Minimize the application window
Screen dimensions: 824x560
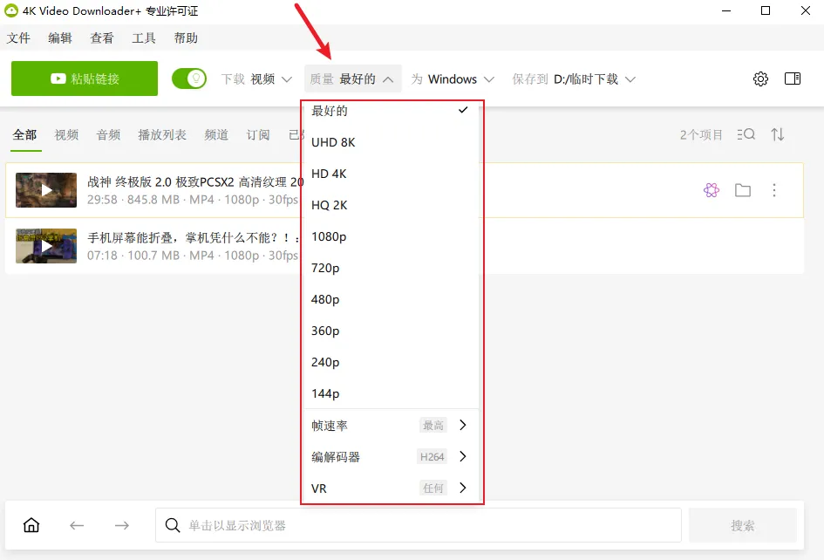pyautogui.click(x=726, y=10)
